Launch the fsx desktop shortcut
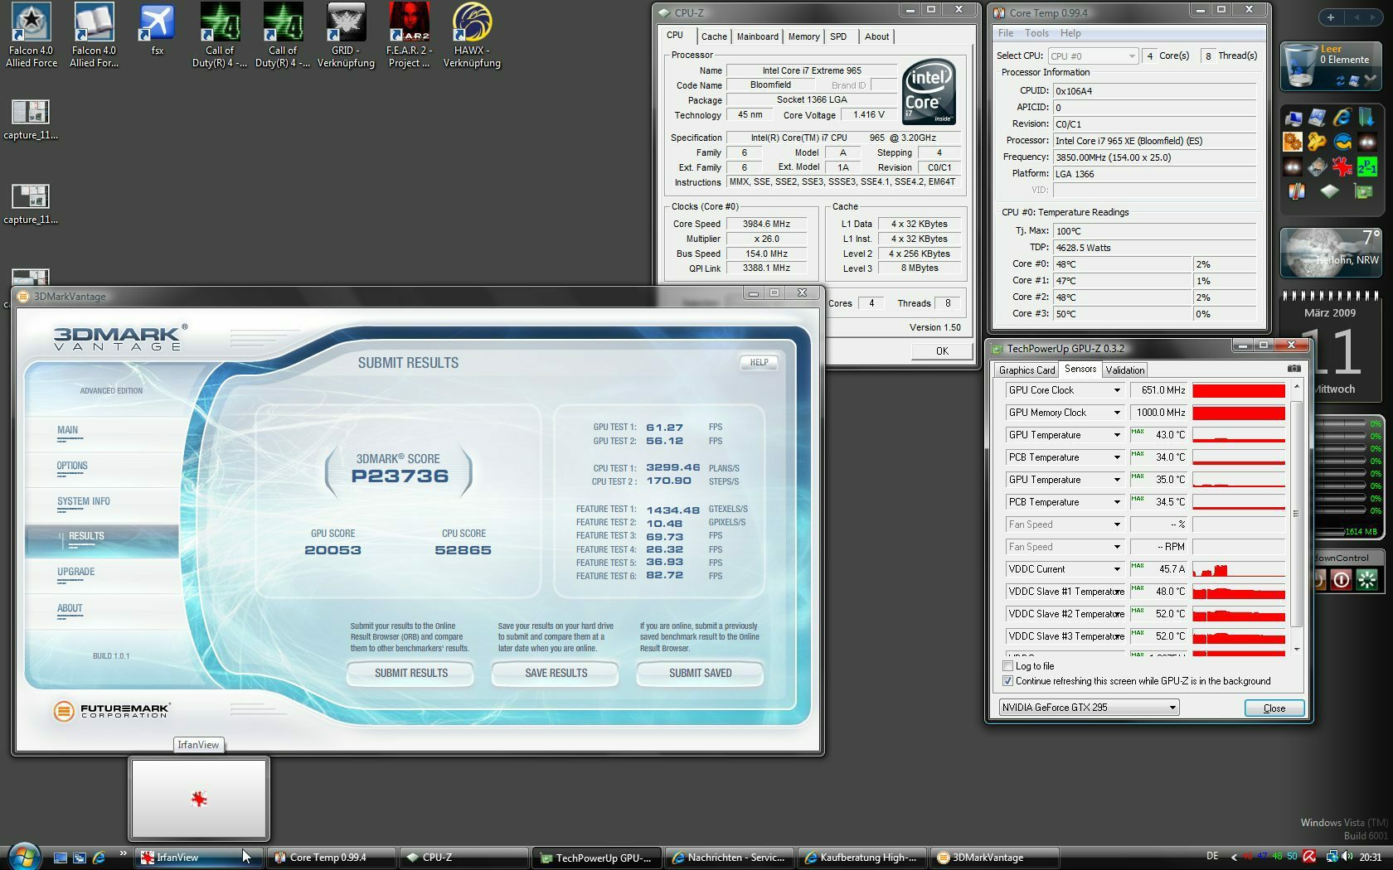1393x870 pixels. 158,29
